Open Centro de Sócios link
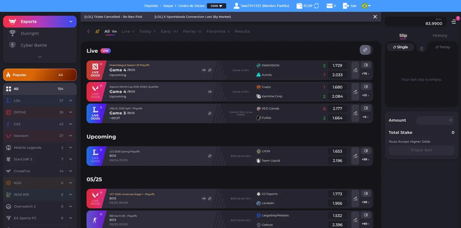Viewport: 461px width, 228px height. tap(191, 6)
